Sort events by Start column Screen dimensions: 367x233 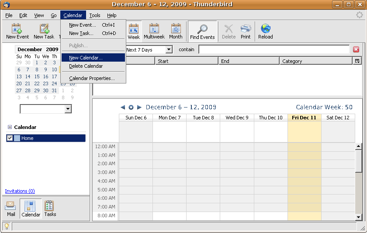pos(187,61)
